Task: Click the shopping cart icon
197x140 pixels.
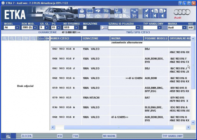Action: (x=134, y=16)
